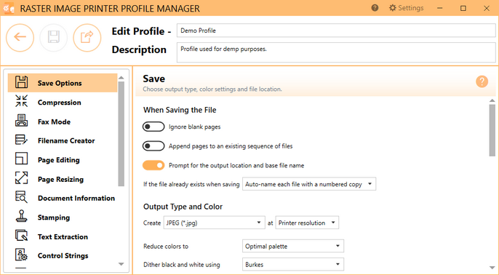Disable Prompt for output location switch
This screenshot has width=499, height=275.
tap(153, 166)
